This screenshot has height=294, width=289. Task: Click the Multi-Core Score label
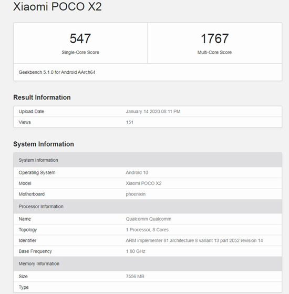(214, 52)
